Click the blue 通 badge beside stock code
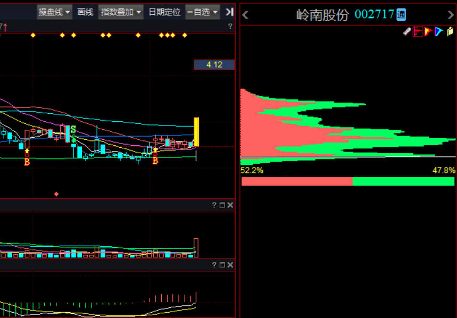Screen dimensions: 457x318 coord(401,14)
